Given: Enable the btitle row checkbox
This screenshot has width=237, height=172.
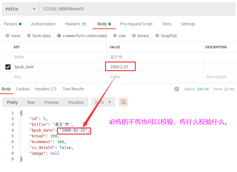Looking at the screenshot, I should pyautogui.click(x=8, y=57).
